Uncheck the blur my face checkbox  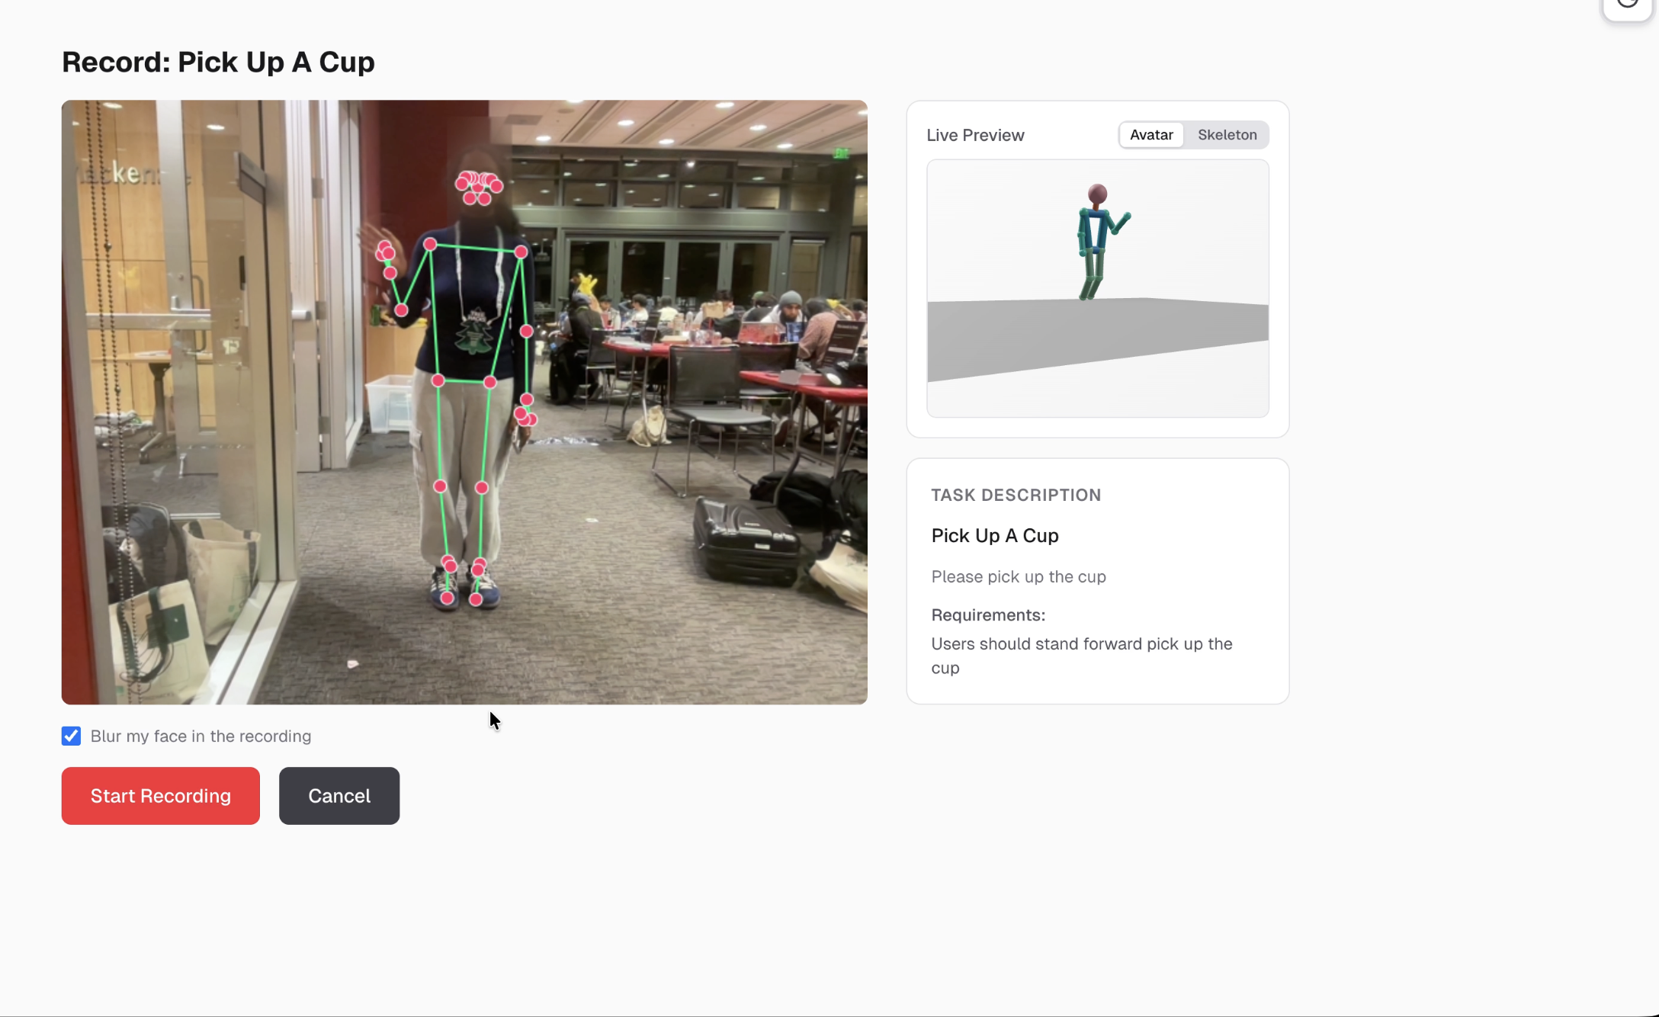pos(71,736)
